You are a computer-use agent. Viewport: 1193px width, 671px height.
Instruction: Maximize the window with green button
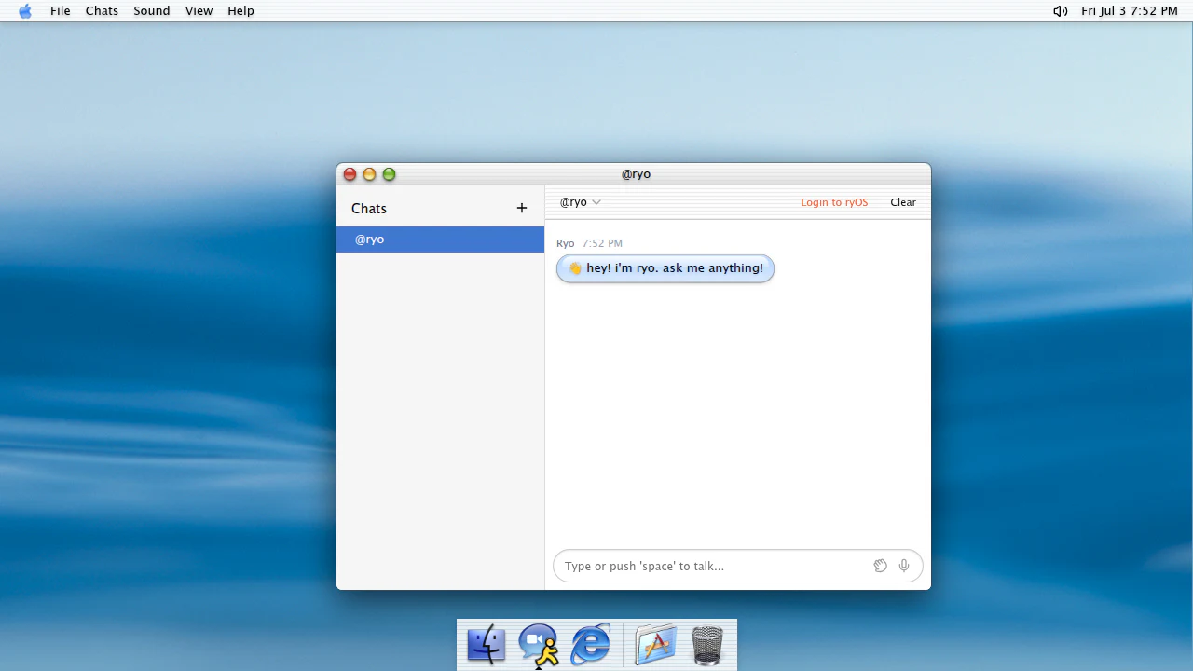pyautogui.click(x=390, y=174)
